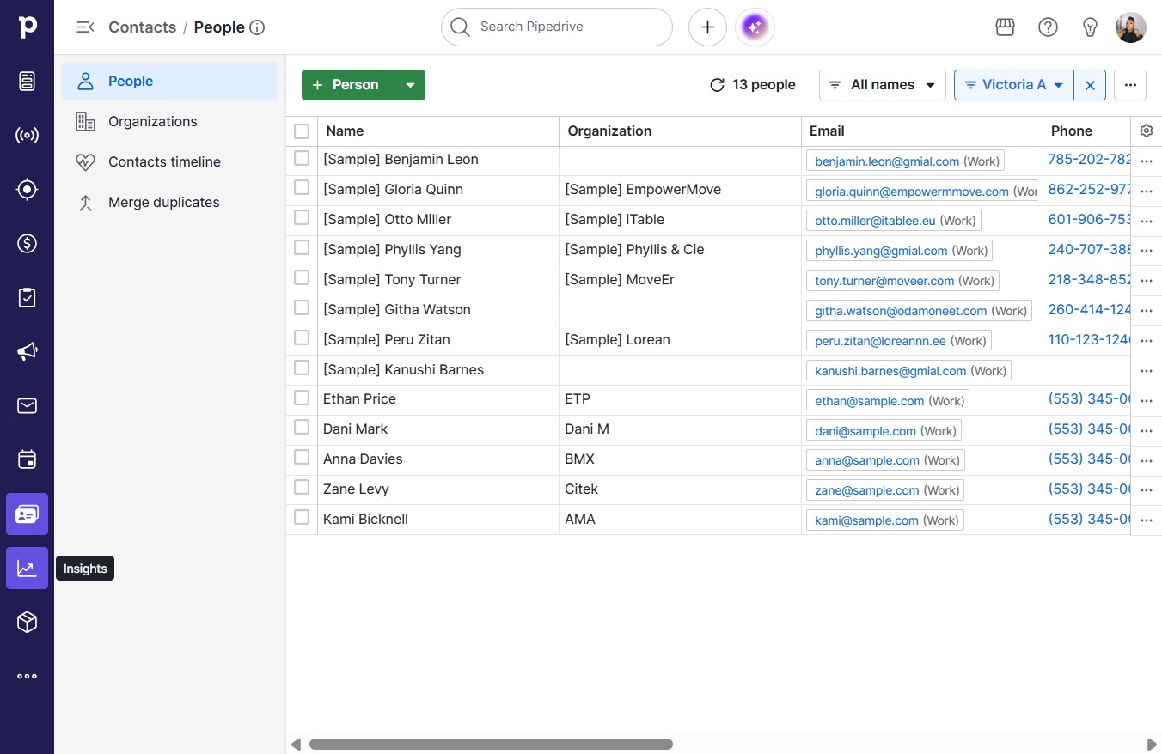Image resolution: width=1162 pixels, height=754 pixels.
Task: Click the horizontal scrollbar thumb
Action: pyautogui.click(x=491, y=745)
